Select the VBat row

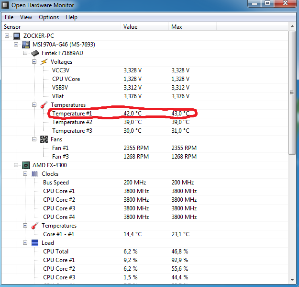coord(145,96)
